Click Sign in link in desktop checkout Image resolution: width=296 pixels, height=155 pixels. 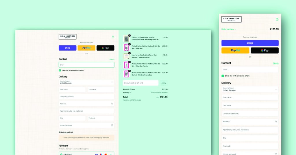(112, 59)
